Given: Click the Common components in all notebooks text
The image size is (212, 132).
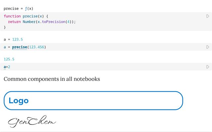Looking at the screenshot, I should [x=52, y=79].
